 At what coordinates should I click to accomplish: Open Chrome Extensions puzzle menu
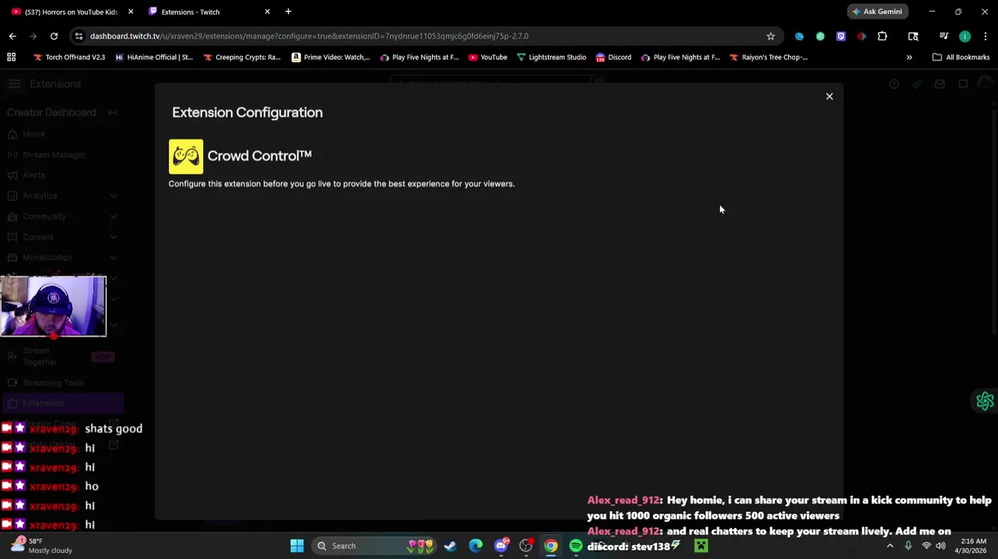point(882,36)
